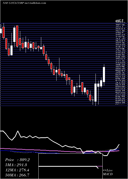Image resolution: width=128 pixels, height=179 pixels.
Task: Click the 50MA : 266.7 value
Action: [17, 175]
